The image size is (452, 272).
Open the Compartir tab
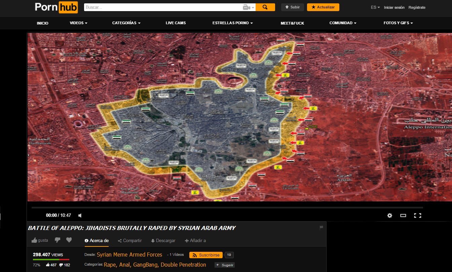tap(130, 240)
